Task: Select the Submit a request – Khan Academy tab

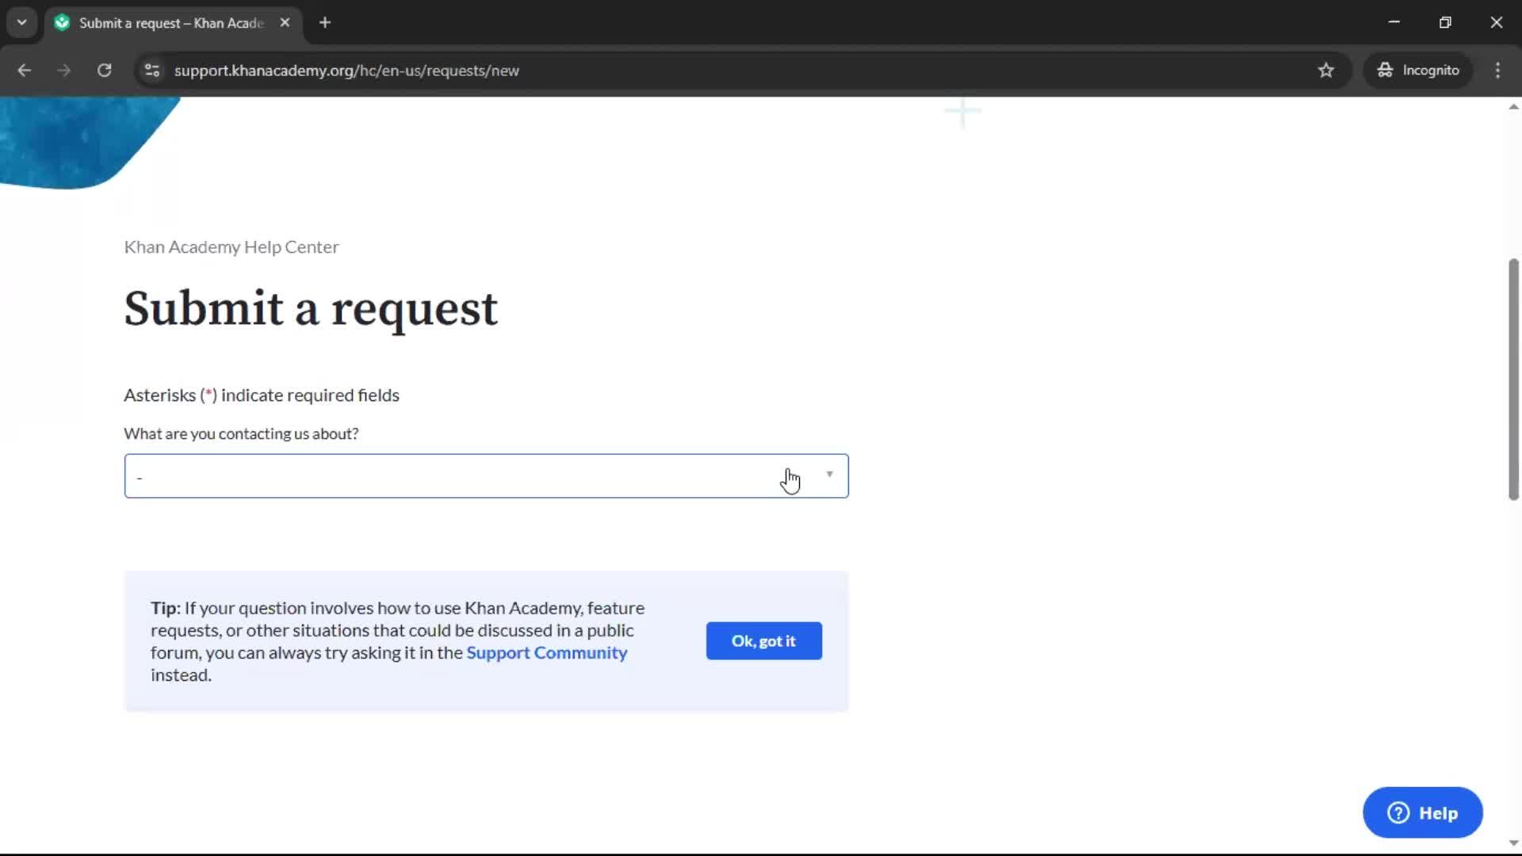Action: (x=172, y=23)
